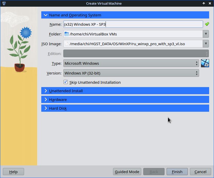Screen dimensions: 214x178
Task: Click the Type: label
Action: [x=56, y=63]
